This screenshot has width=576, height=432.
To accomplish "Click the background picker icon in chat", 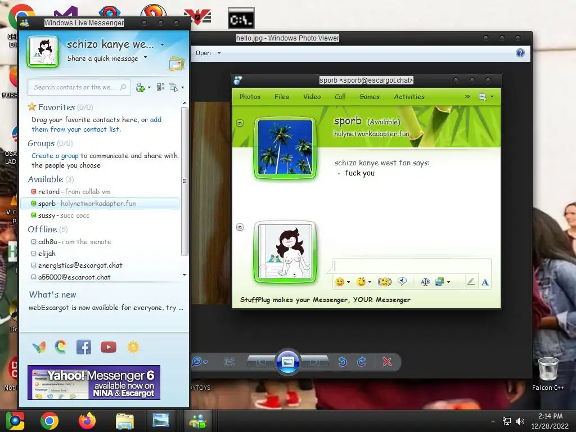I will click(x=440, y=282).
